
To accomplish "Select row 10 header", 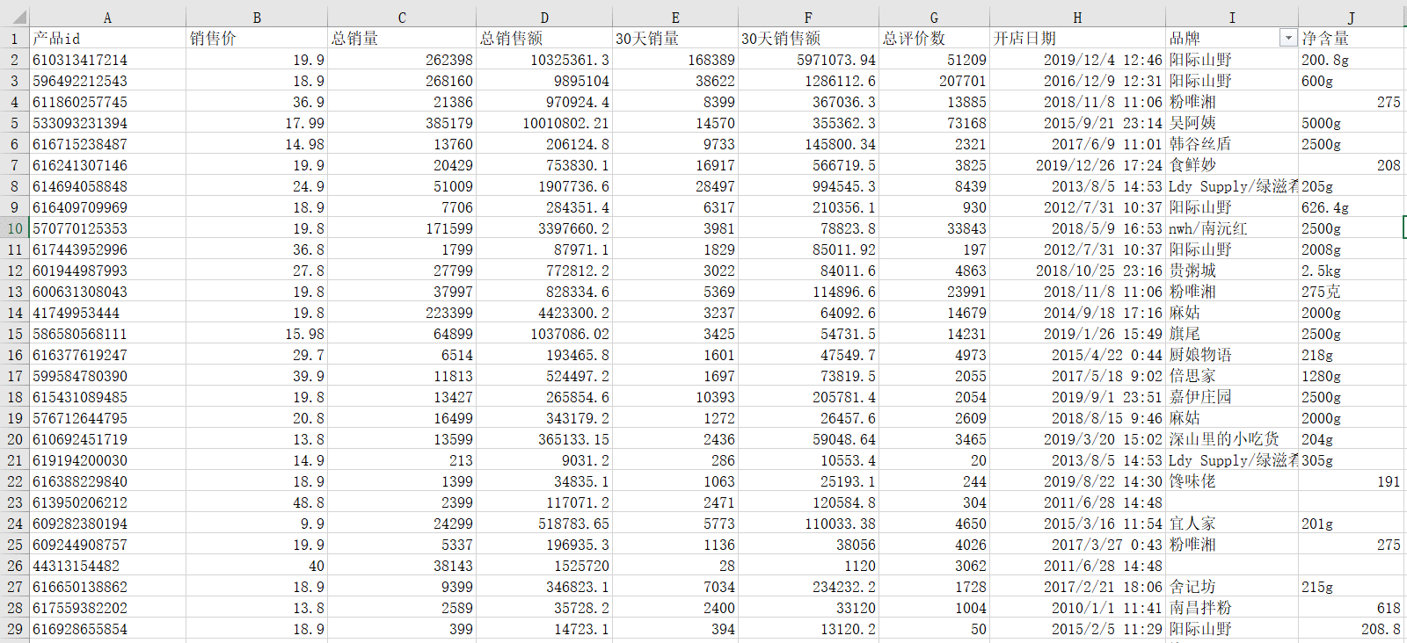I will (x=15, y=228).
